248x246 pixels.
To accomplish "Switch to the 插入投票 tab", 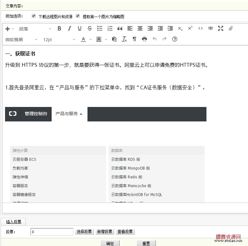I will pyautogui.click(x=14, y=222).
